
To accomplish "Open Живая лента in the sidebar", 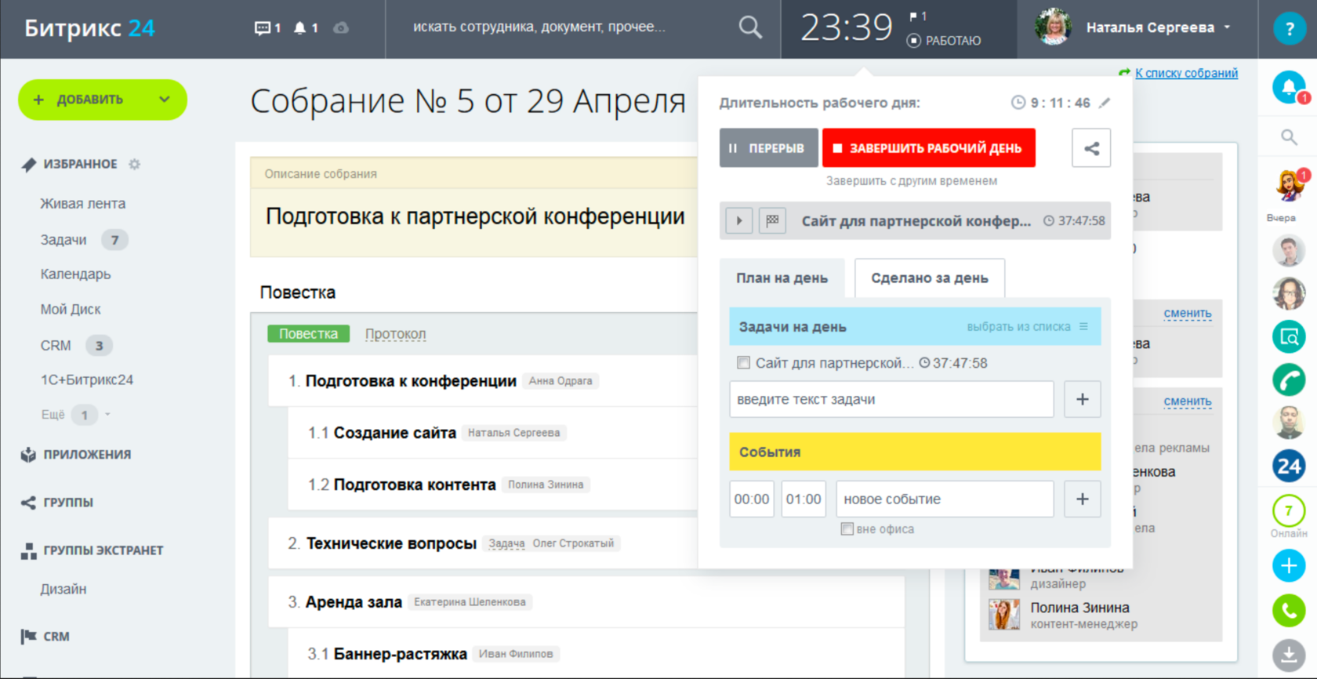I will click(x=83, y=204).
